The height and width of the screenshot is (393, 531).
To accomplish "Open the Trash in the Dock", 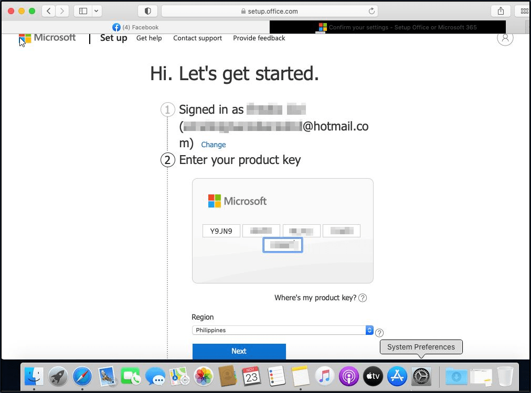I will [x=505, y=376].
